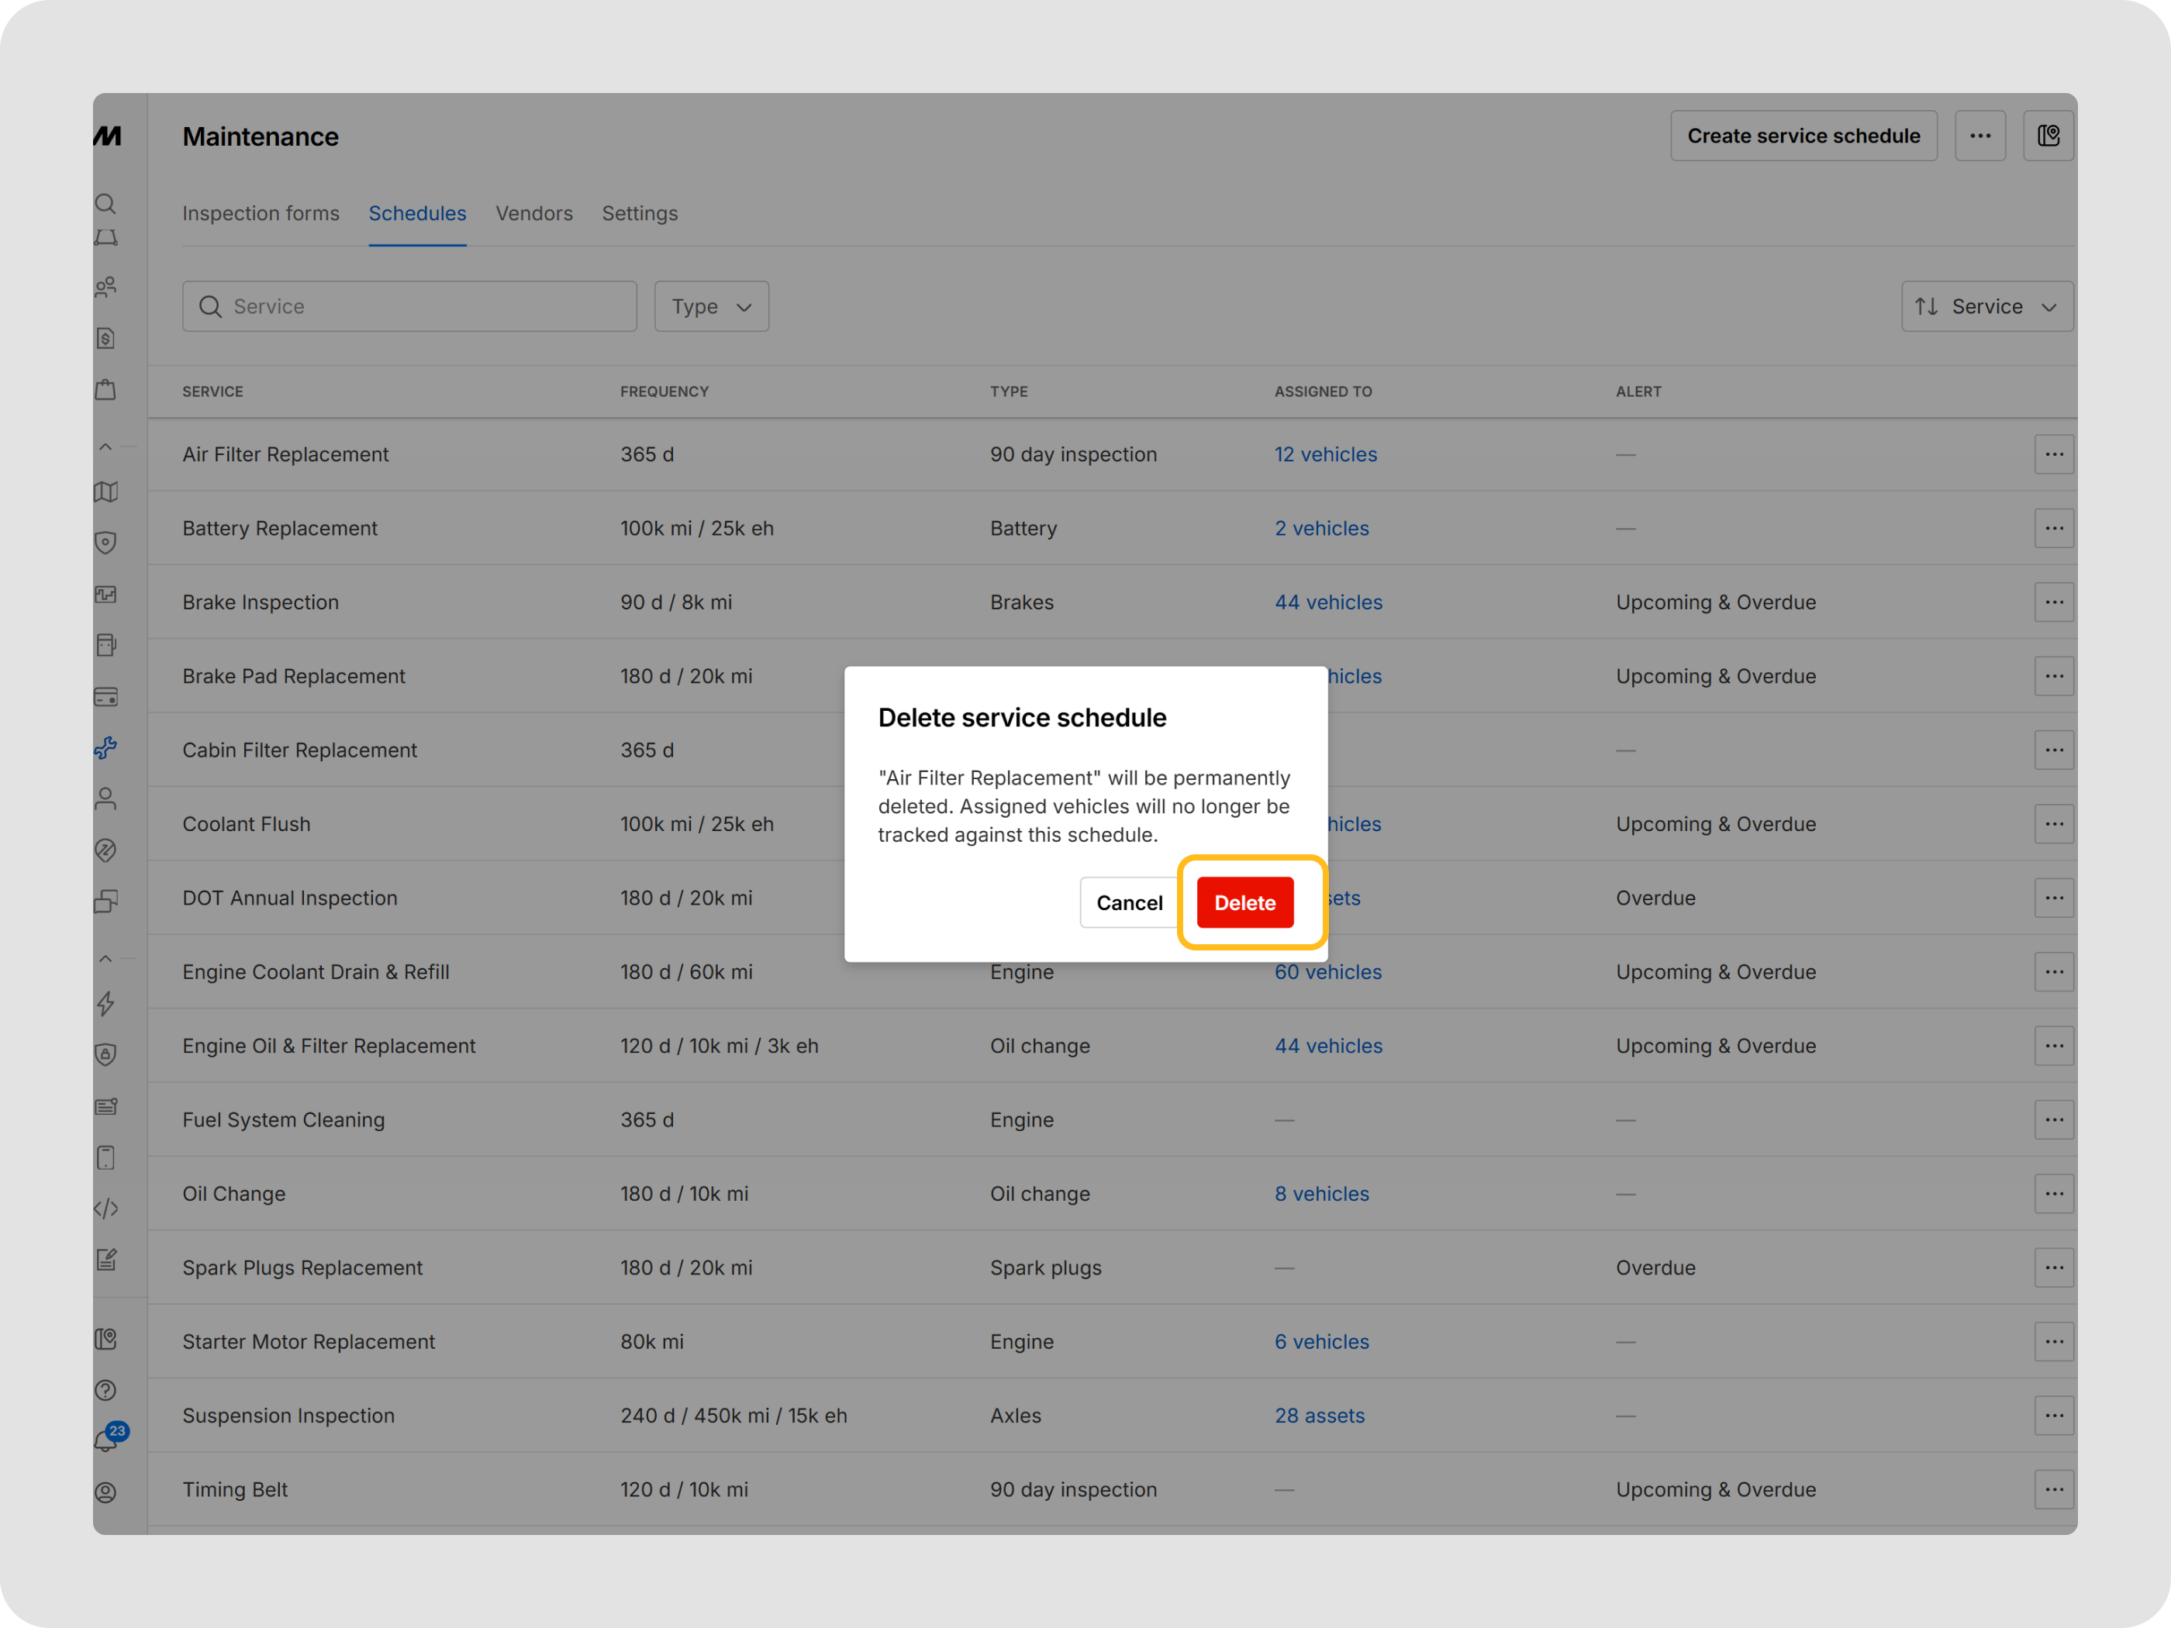The image size is (2171, 1628).
Task: Click the DOT Annual Inspection service name
Action: (289, 898)
